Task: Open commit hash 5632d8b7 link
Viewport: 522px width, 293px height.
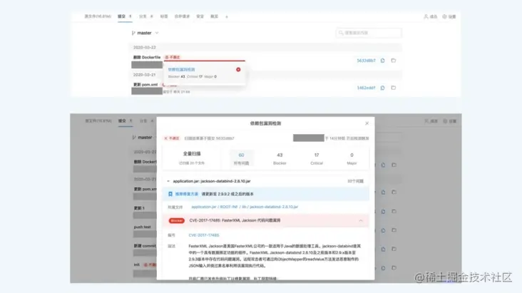Action: [x=366, y=61]
